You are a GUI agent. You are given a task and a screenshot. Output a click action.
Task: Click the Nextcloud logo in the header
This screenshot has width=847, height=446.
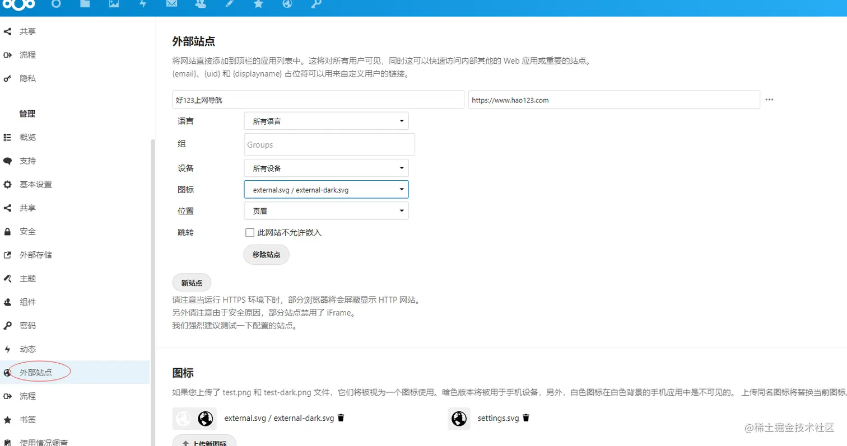[19, 4]
